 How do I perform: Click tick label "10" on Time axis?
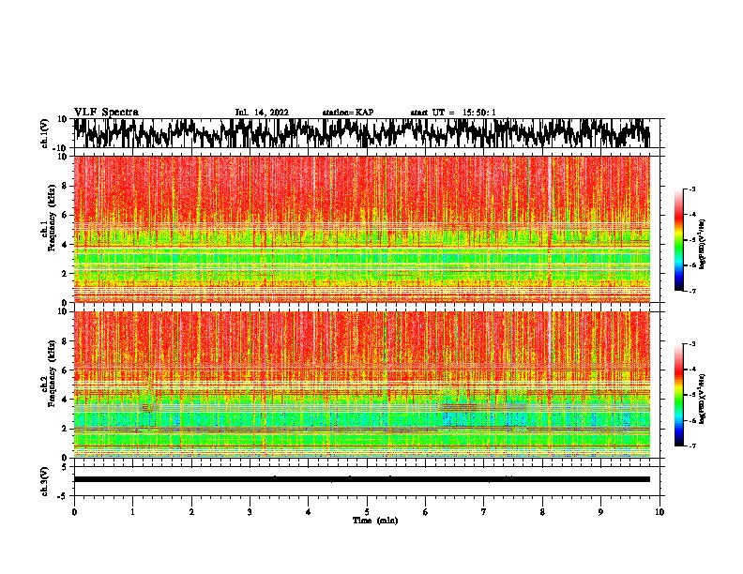pos(660,512)
